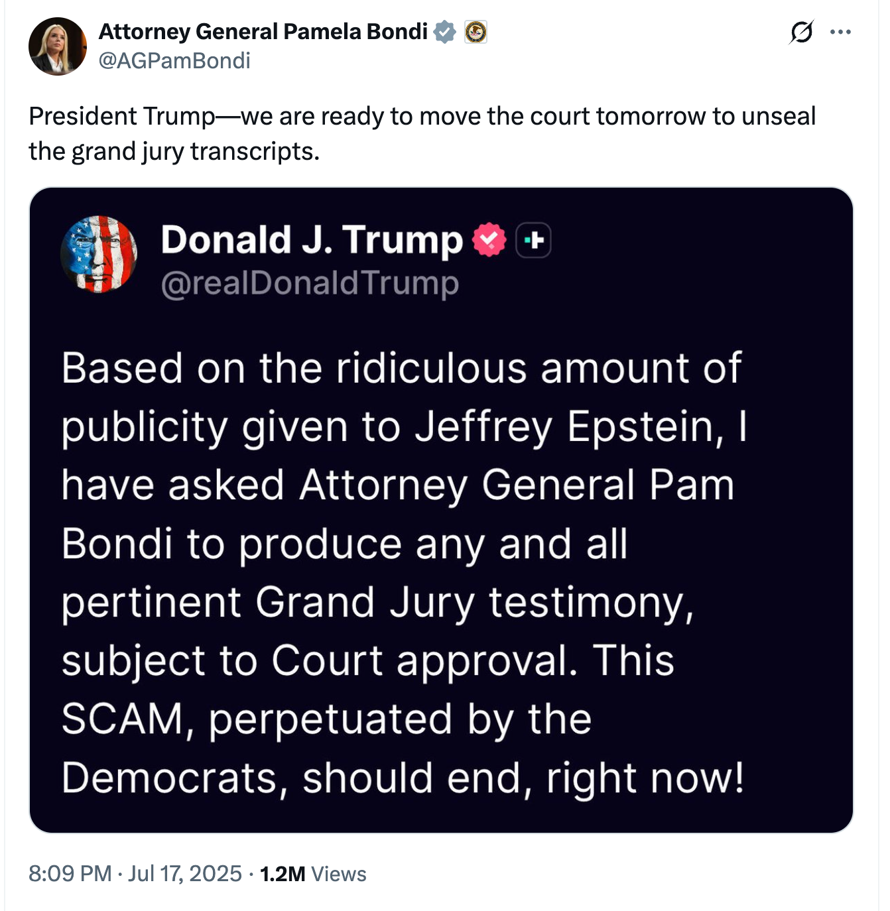Click the DOJ seal affiliation badge

[x=476, y=31]
